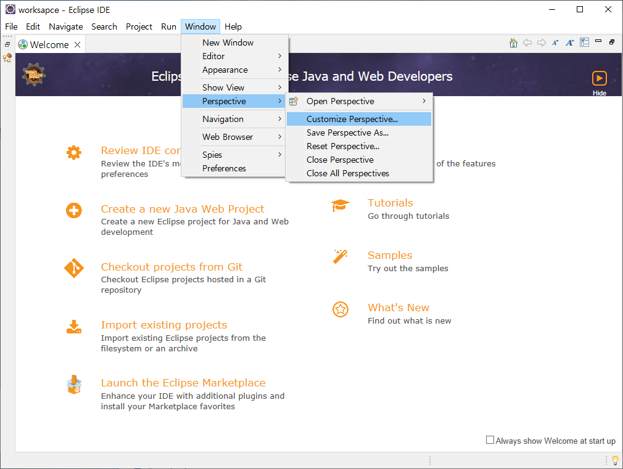
Task: Expand the Appearance submenu
Action: coord(234,70)
